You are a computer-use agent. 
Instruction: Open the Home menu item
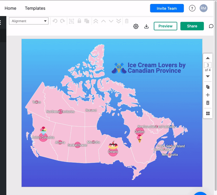[x=11, y=8]
